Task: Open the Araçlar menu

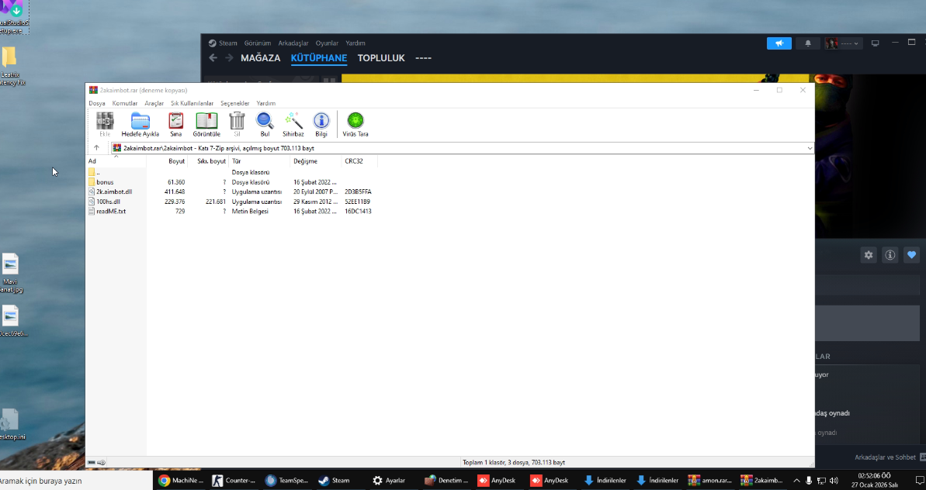Action: 154,103
